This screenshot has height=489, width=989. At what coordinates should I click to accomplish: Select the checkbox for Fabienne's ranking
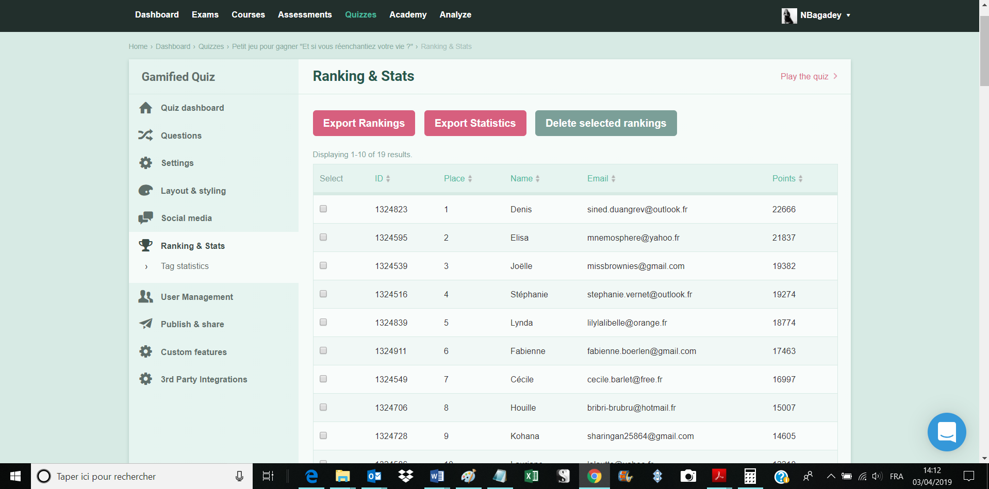323,350
